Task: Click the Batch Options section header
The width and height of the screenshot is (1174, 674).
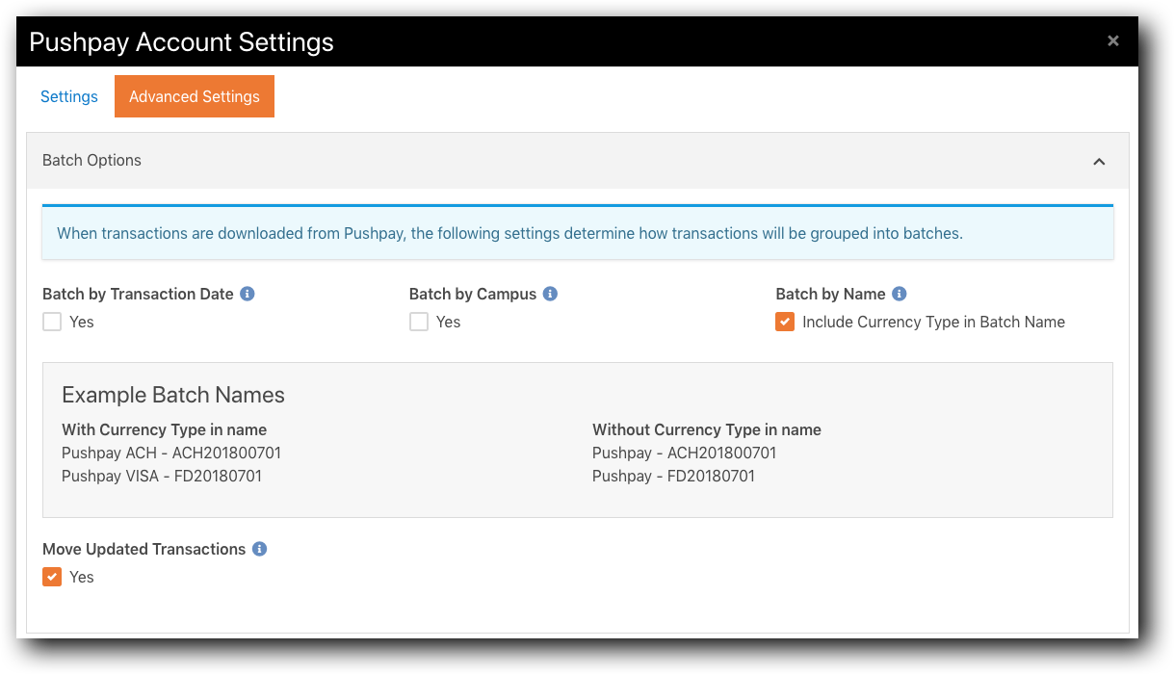Action: coord(91,160)
